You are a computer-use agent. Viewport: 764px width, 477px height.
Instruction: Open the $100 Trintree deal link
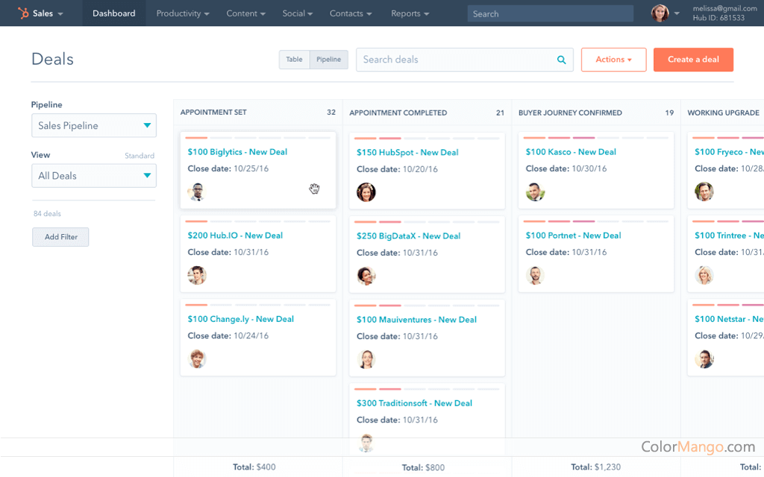(x=729, y=236)
